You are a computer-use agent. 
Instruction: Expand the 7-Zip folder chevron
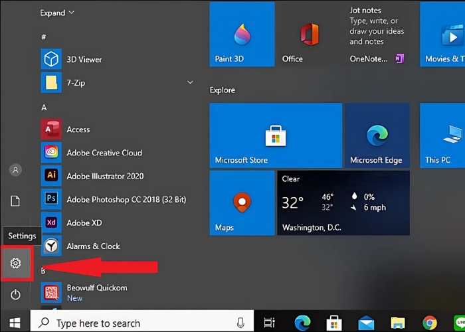coord(190,83)
